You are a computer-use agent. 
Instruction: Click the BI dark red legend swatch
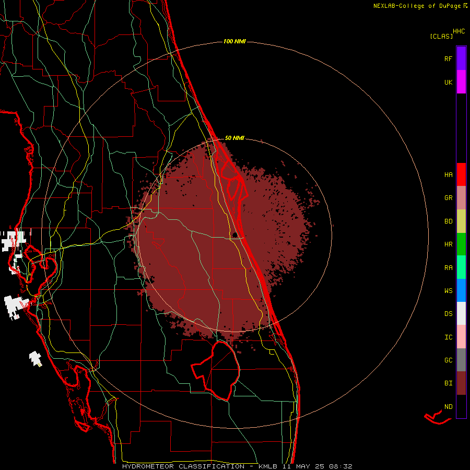click(x=461, y=383)
